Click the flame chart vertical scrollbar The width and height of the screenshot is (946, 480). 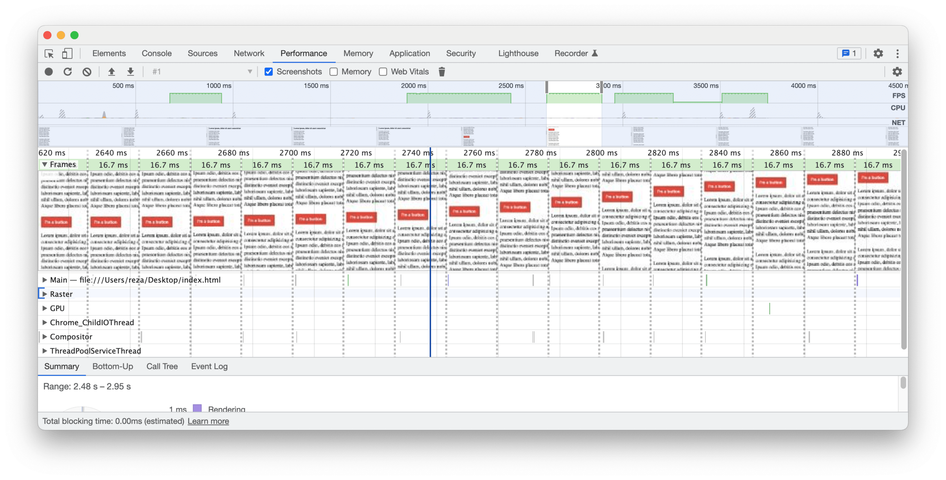(904, 249)
